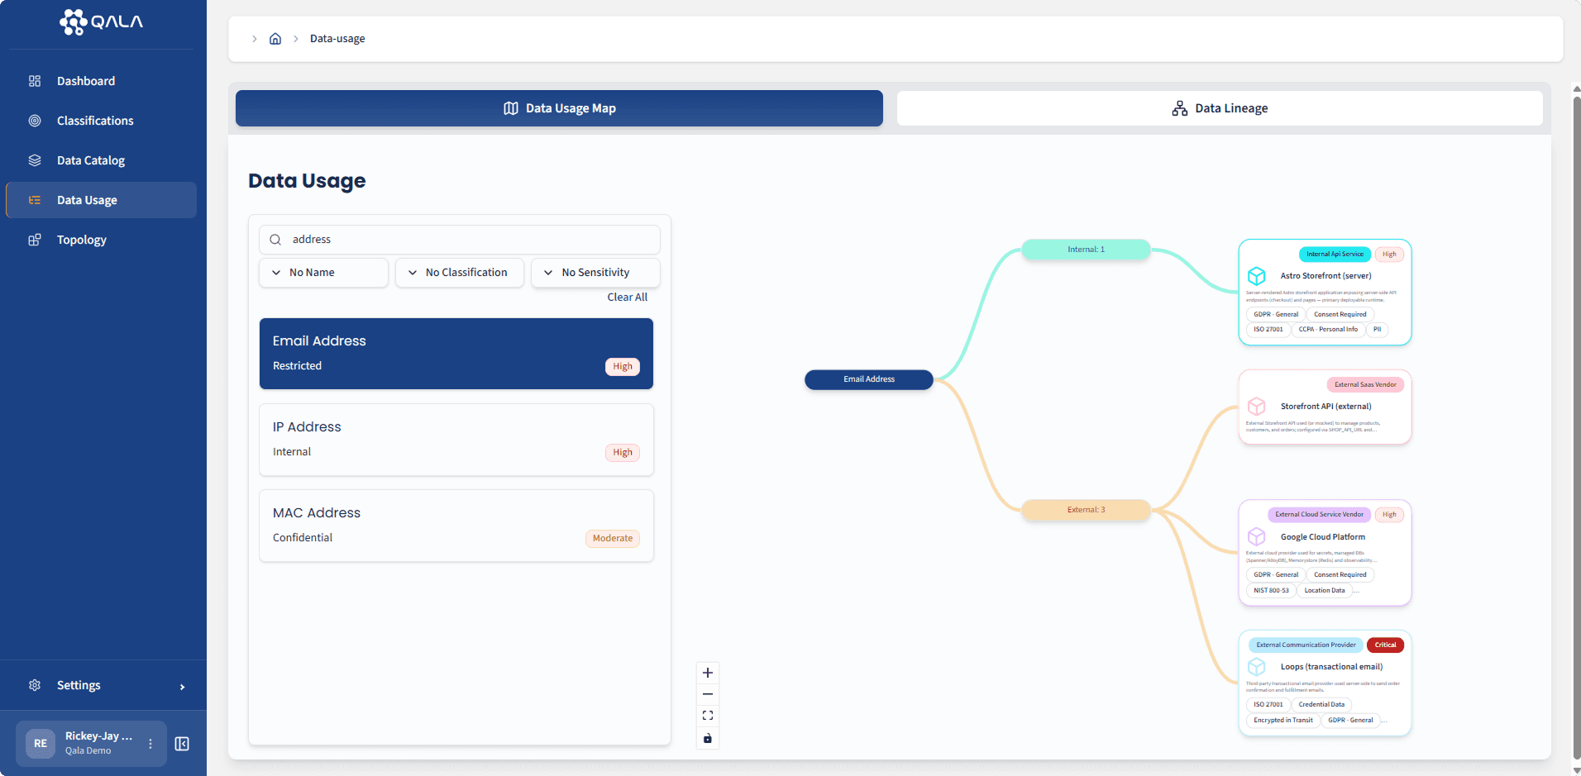1581x776 pixels.
Task: Click the breadcrumb home icon
Action: point(275,39)
